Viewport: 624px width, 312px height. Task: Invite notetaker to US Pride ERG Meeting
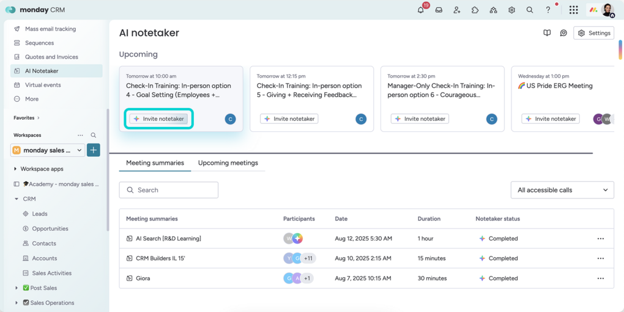551,119
